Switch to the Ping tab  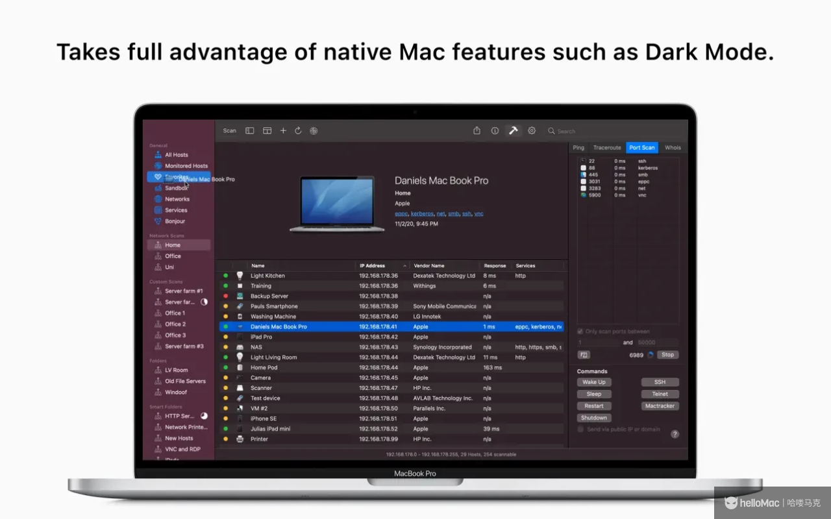[578, 148]
